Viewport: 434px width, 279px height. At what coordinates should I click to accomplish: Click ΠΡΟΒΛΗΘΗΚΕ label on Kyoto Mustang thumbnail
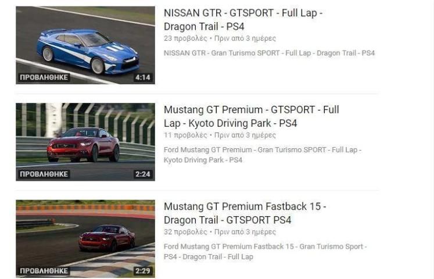(44, 174)
